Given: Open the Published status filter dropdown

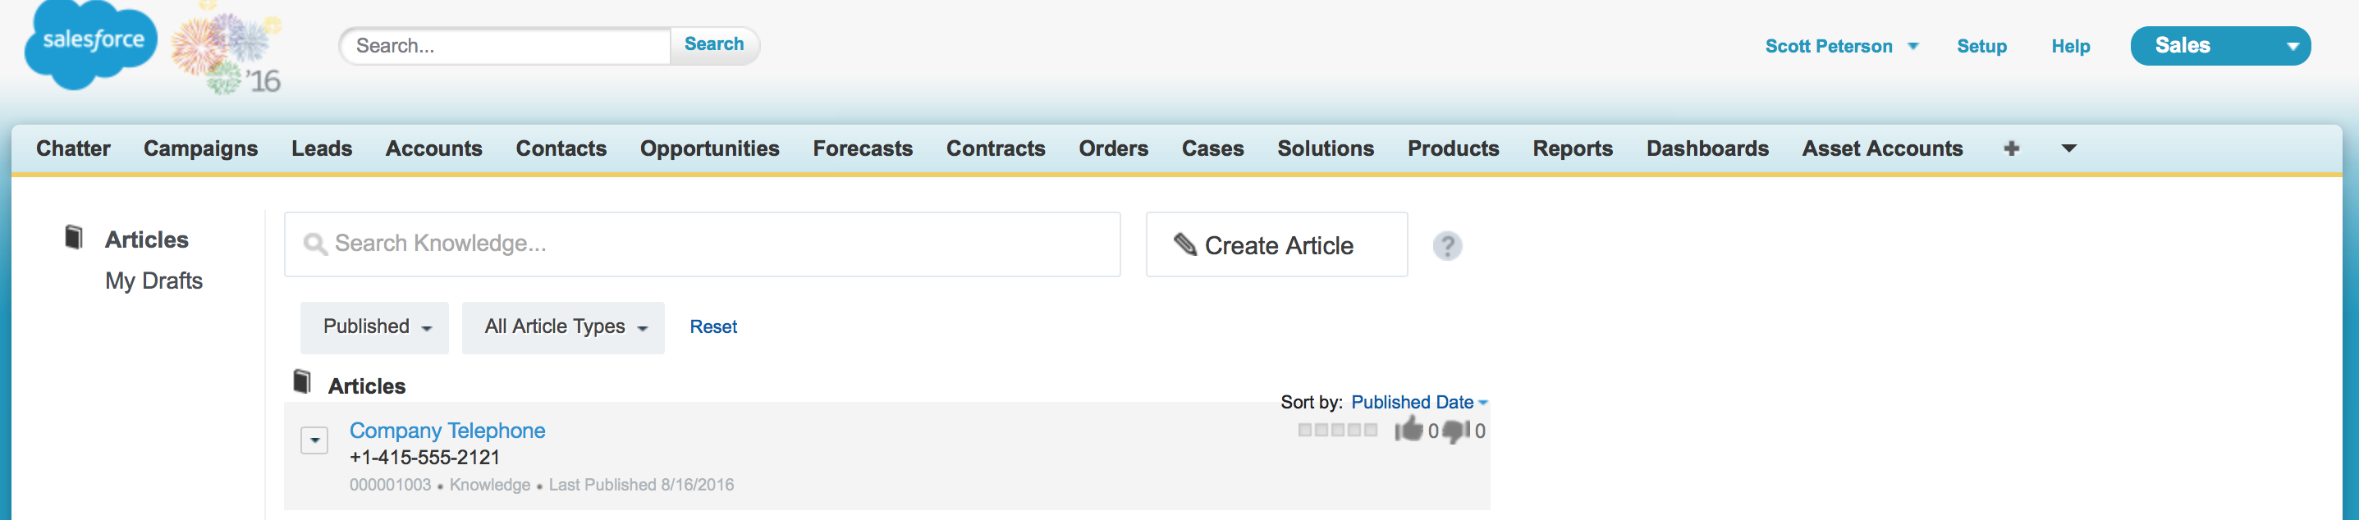Looking at the screenshot, I should click(x=374, y=326).
